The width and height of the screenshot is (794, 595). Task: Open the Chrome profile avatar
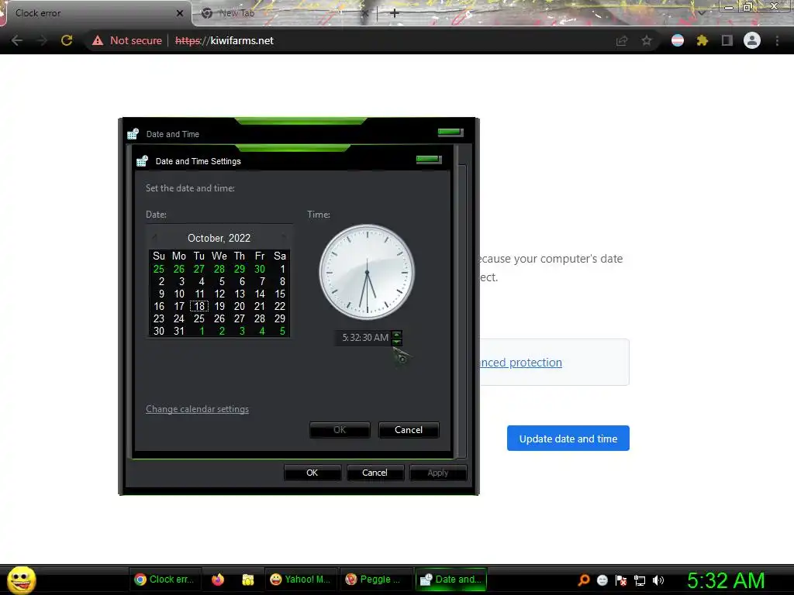click(x=752, y=40)
